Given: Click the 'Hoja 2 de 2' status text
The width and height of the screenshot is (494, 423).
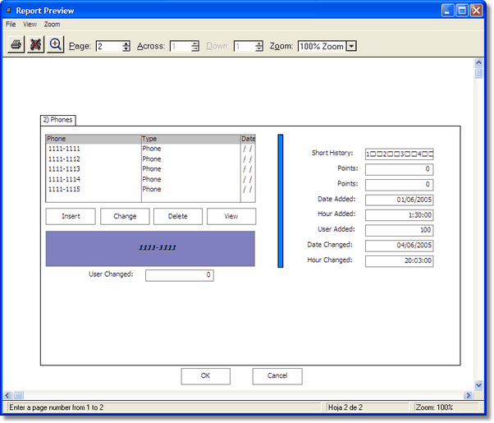Looking at the screenshot, I should click(x=345, y=407).
